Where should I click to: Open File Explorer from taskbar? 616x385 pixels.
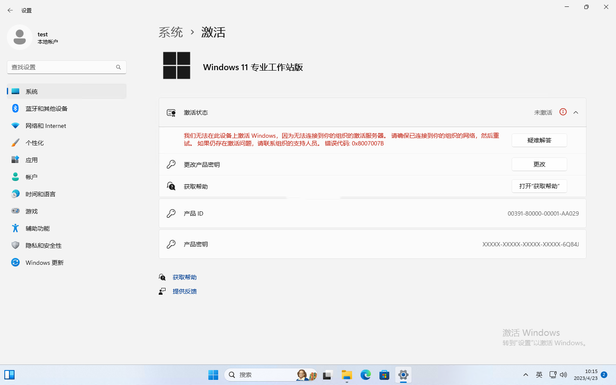coord(347,375)
